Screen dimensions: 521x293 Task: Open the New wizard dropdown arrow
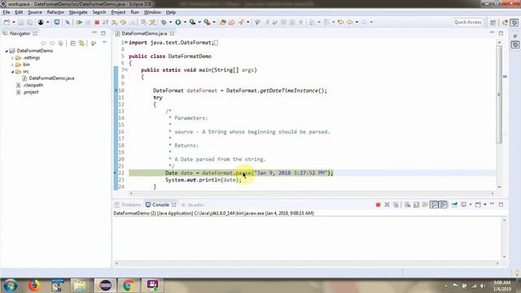[14, 22]
